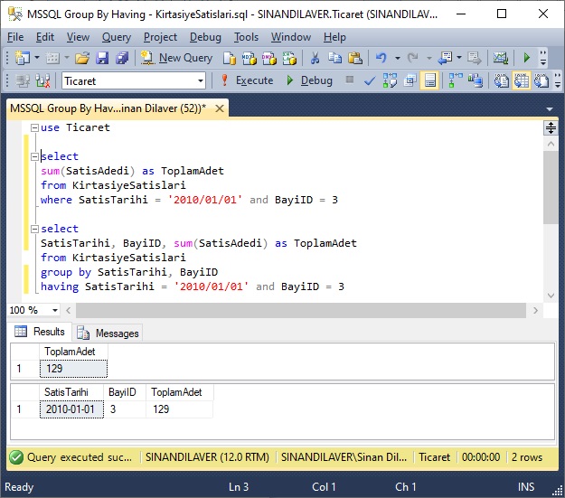This screenshot has width=565, height=498.
Task: Select Results to Text icon
Action: (x=501, y=80)
